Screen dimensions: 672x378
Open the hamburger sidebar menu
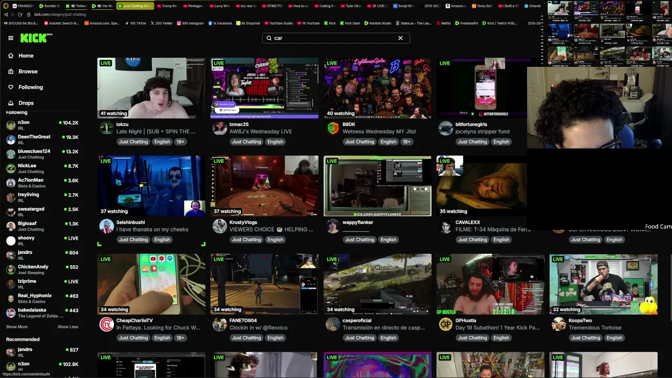pos(10,38)
